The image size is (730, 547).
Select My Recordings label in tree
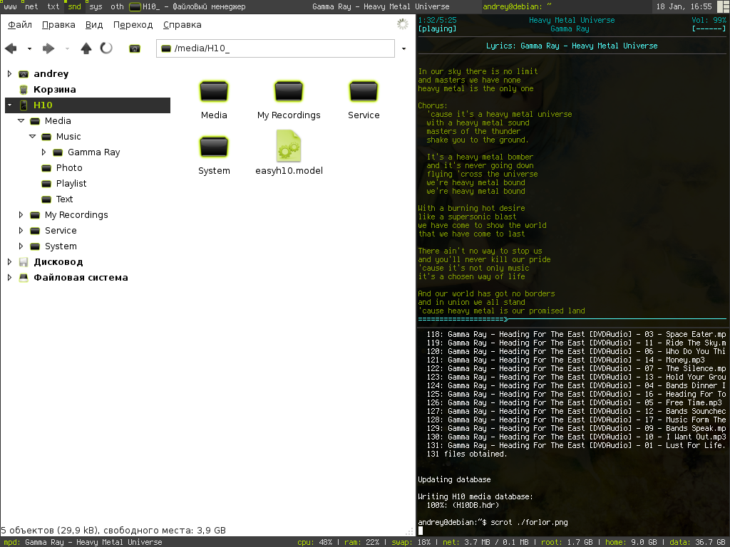[x=76, y=215]
